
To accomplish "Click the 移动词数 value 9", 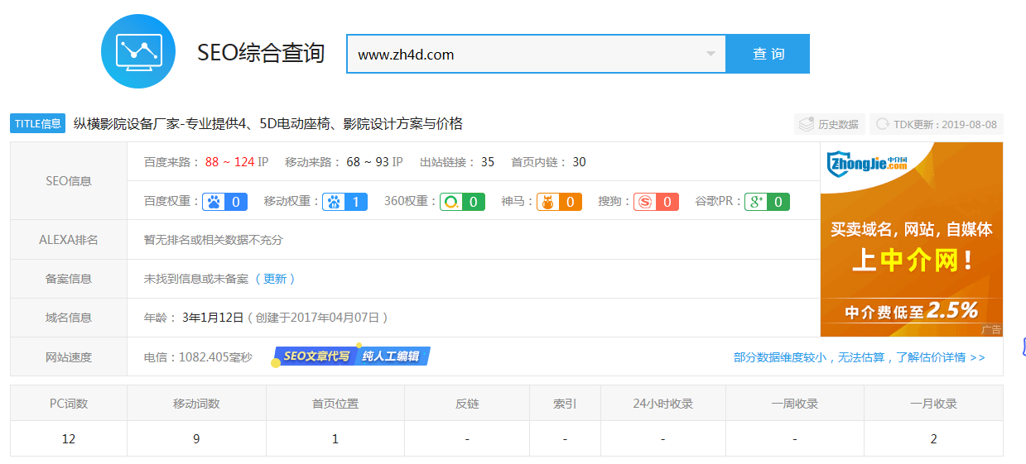I will point(196,438).
